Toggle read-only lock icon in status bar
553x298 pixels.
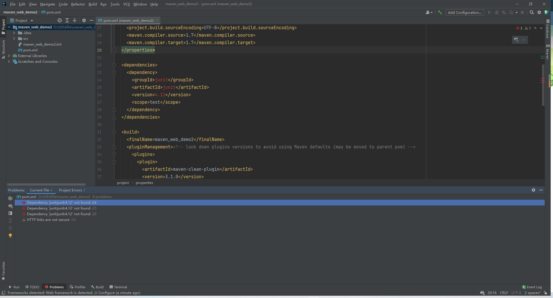tap(546, 293)
